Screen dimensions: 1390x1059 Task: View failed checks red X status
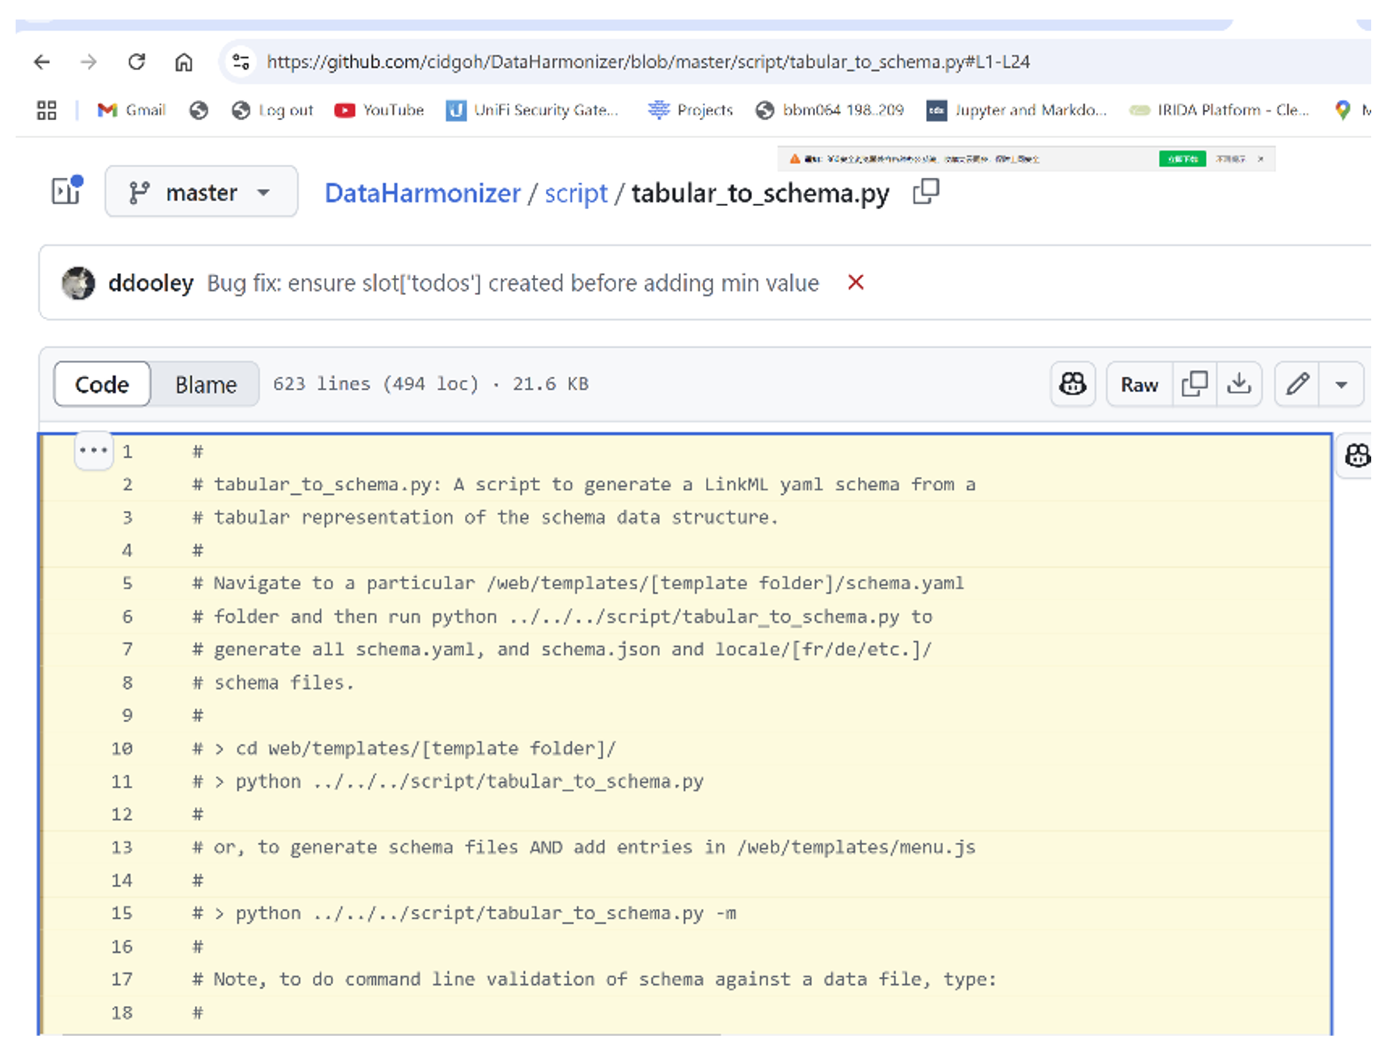click(x=856, y=283)
